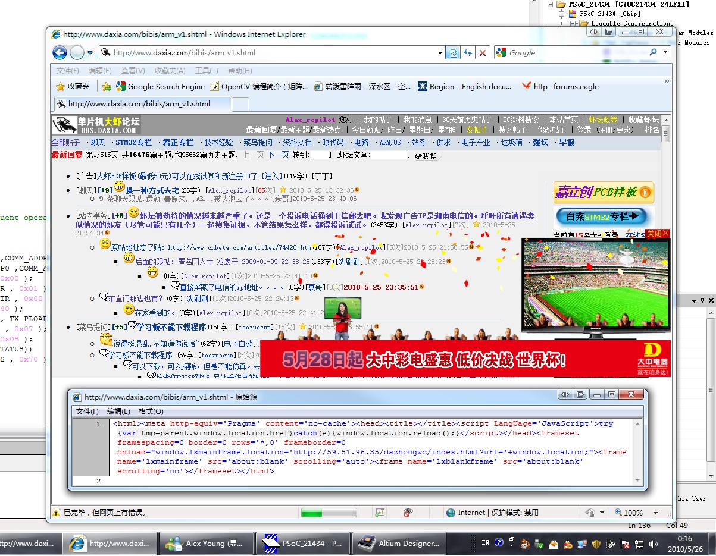Click the Internet zone globe icon
This screenshot has height=556, width=716.
click(x=451, y=513)
